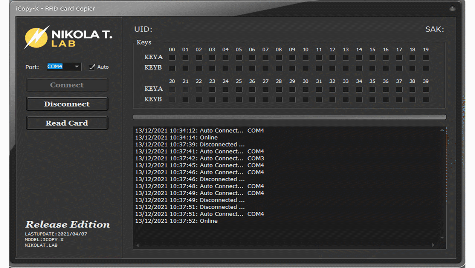Select log line '10:37:42: Auto Connect... COM3'
Screen dimensions: 475x268
(x=200, y=158)
